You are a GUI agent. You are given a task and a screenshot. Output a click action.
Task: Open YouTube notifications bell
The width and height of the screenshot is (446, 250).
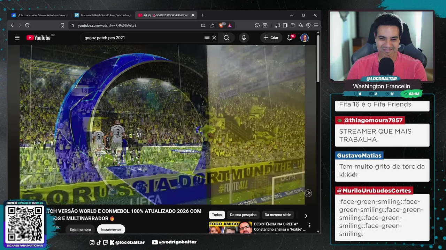(x=290, y=37)
